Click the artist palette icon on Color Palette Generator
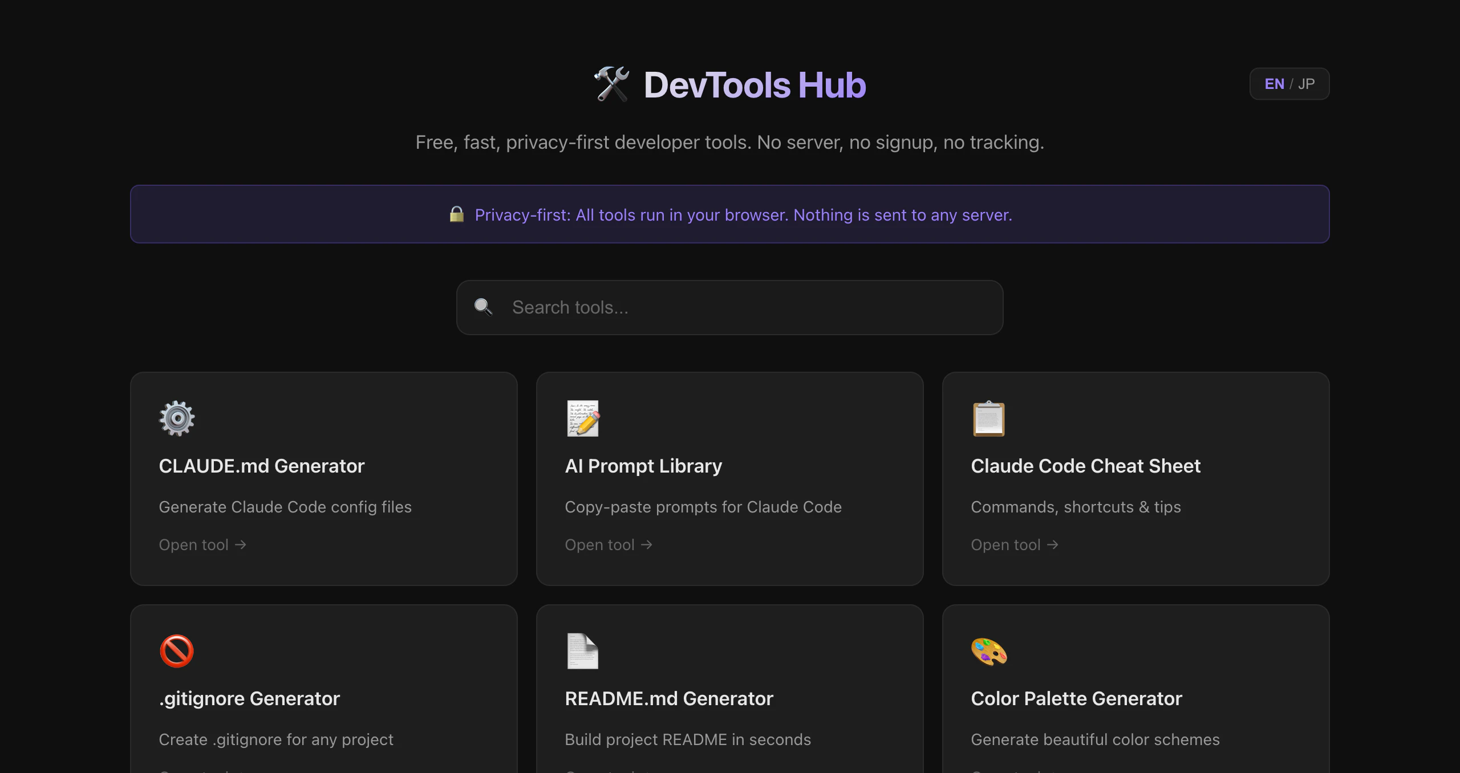 point(989,651)
